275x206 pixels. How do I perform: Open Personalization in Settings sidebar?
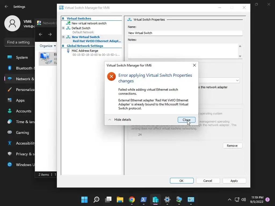20,90
